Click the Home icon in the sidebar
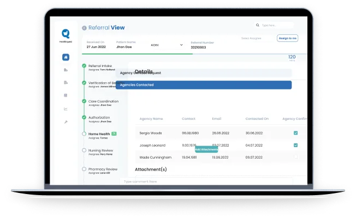Screen dimensions: 356x218 point(66,57)
